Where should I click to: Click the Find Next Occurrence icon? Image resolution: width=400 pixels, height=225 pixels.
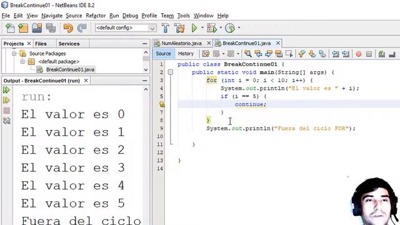tap(269, 54)
